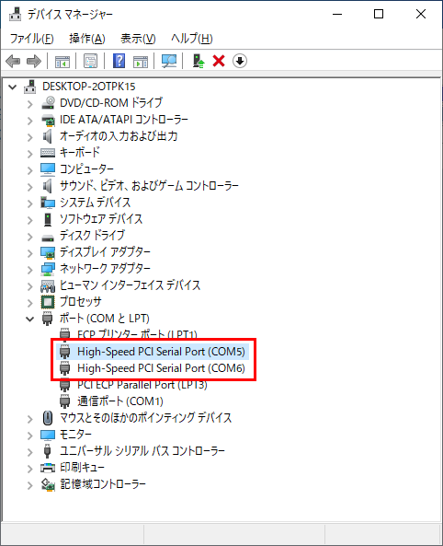Select PCI ECP Parallel Port (LPT3)
The image size is (443, 546).
142,385
